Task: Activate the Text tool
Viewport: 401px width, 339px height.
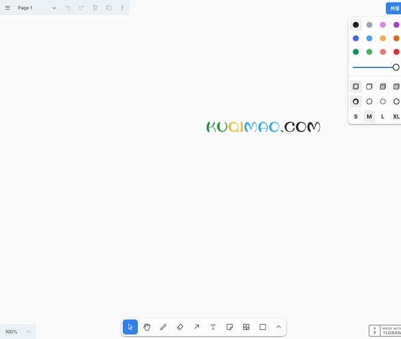Action: pos(213,327)
